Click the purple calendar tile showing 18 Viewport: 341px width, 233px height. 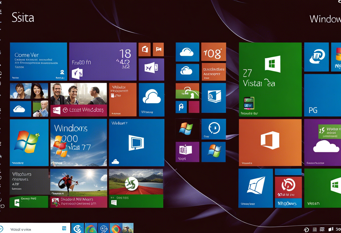103,61
